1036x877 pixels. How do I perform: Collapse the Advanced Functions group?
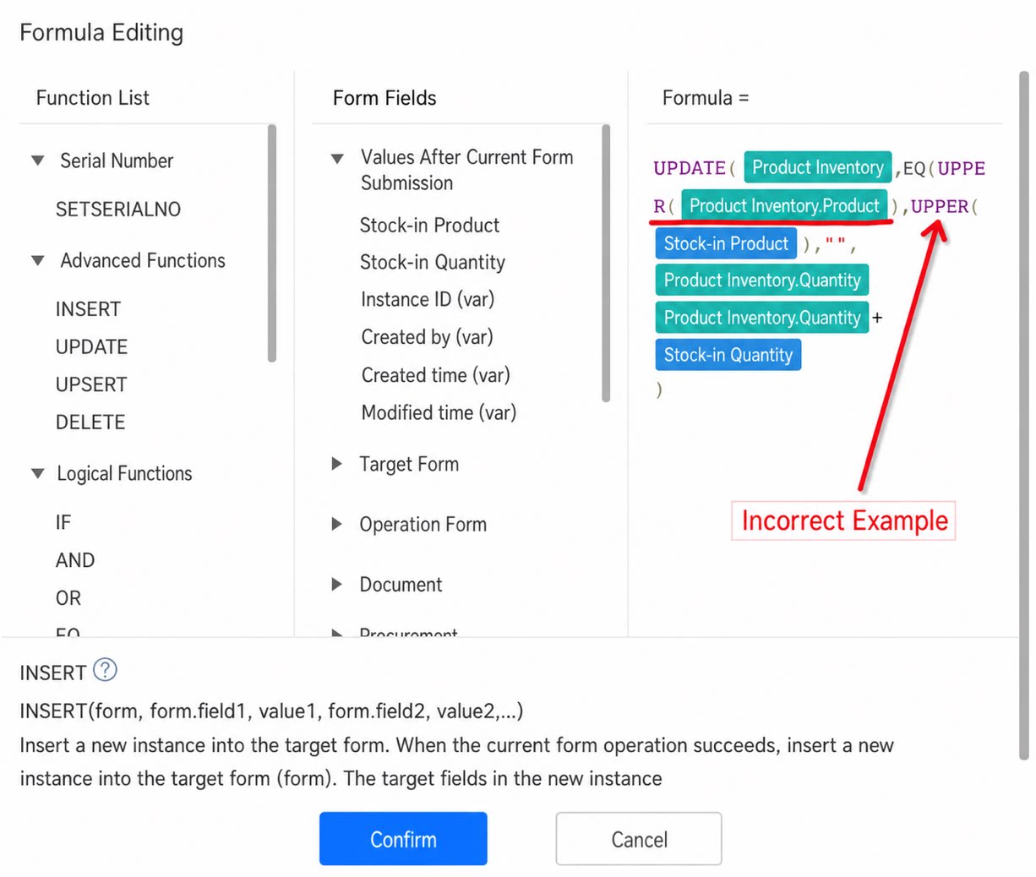click(38, 261)
